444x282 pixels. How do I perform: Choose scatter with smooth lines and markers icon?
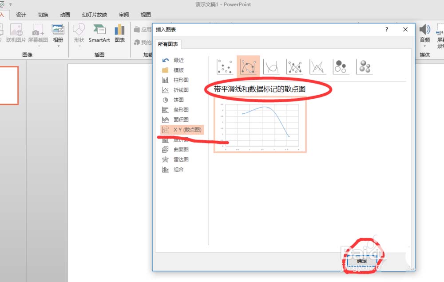coord(248,67)
